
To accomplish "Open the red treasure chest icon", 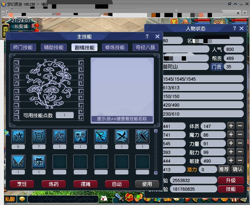I will (129, 197).
